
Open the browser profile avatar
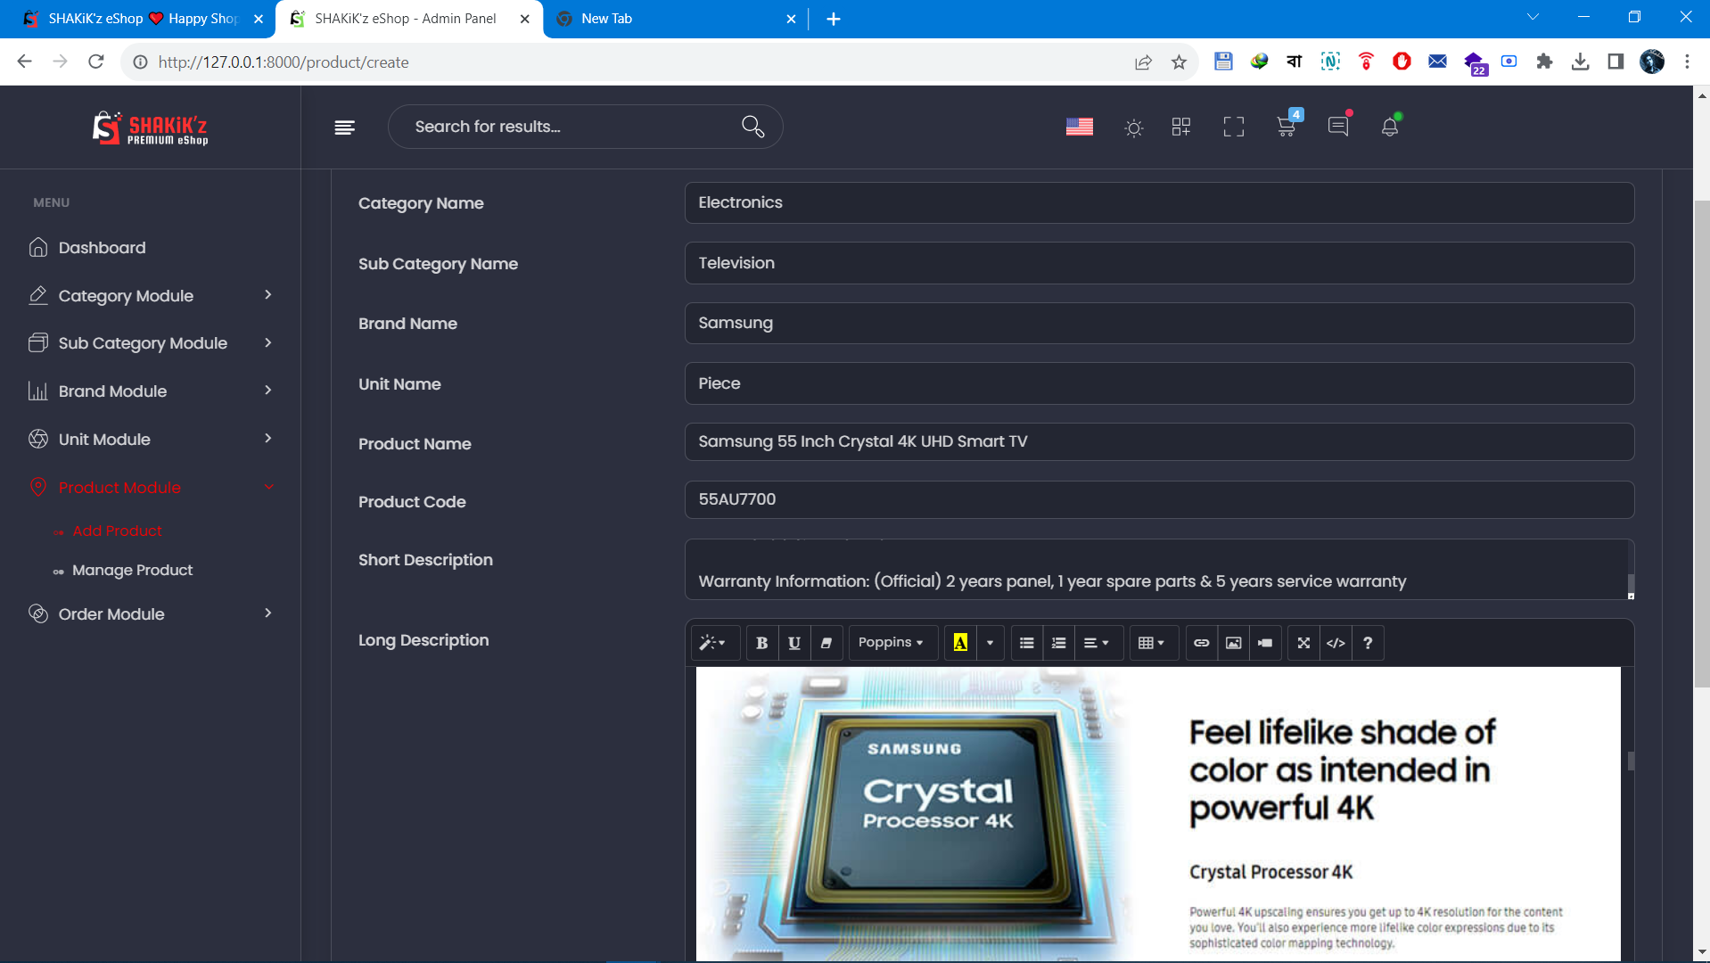click(x=1652, y=62)
